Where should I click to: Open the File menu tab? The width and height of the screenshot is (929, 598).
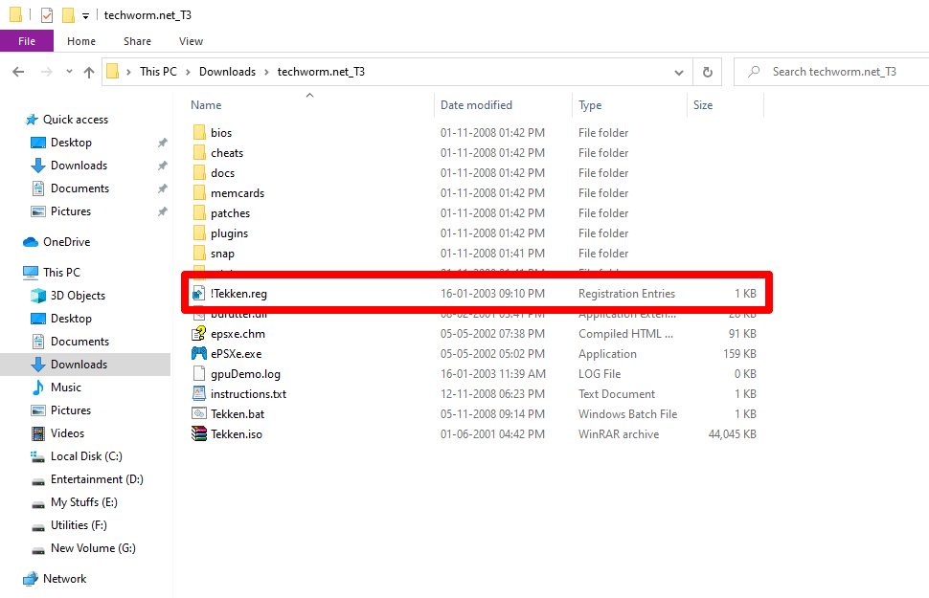27,41
